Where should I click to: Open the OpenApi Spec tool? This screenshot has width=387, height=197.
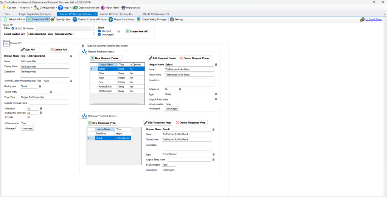[61, 19]
